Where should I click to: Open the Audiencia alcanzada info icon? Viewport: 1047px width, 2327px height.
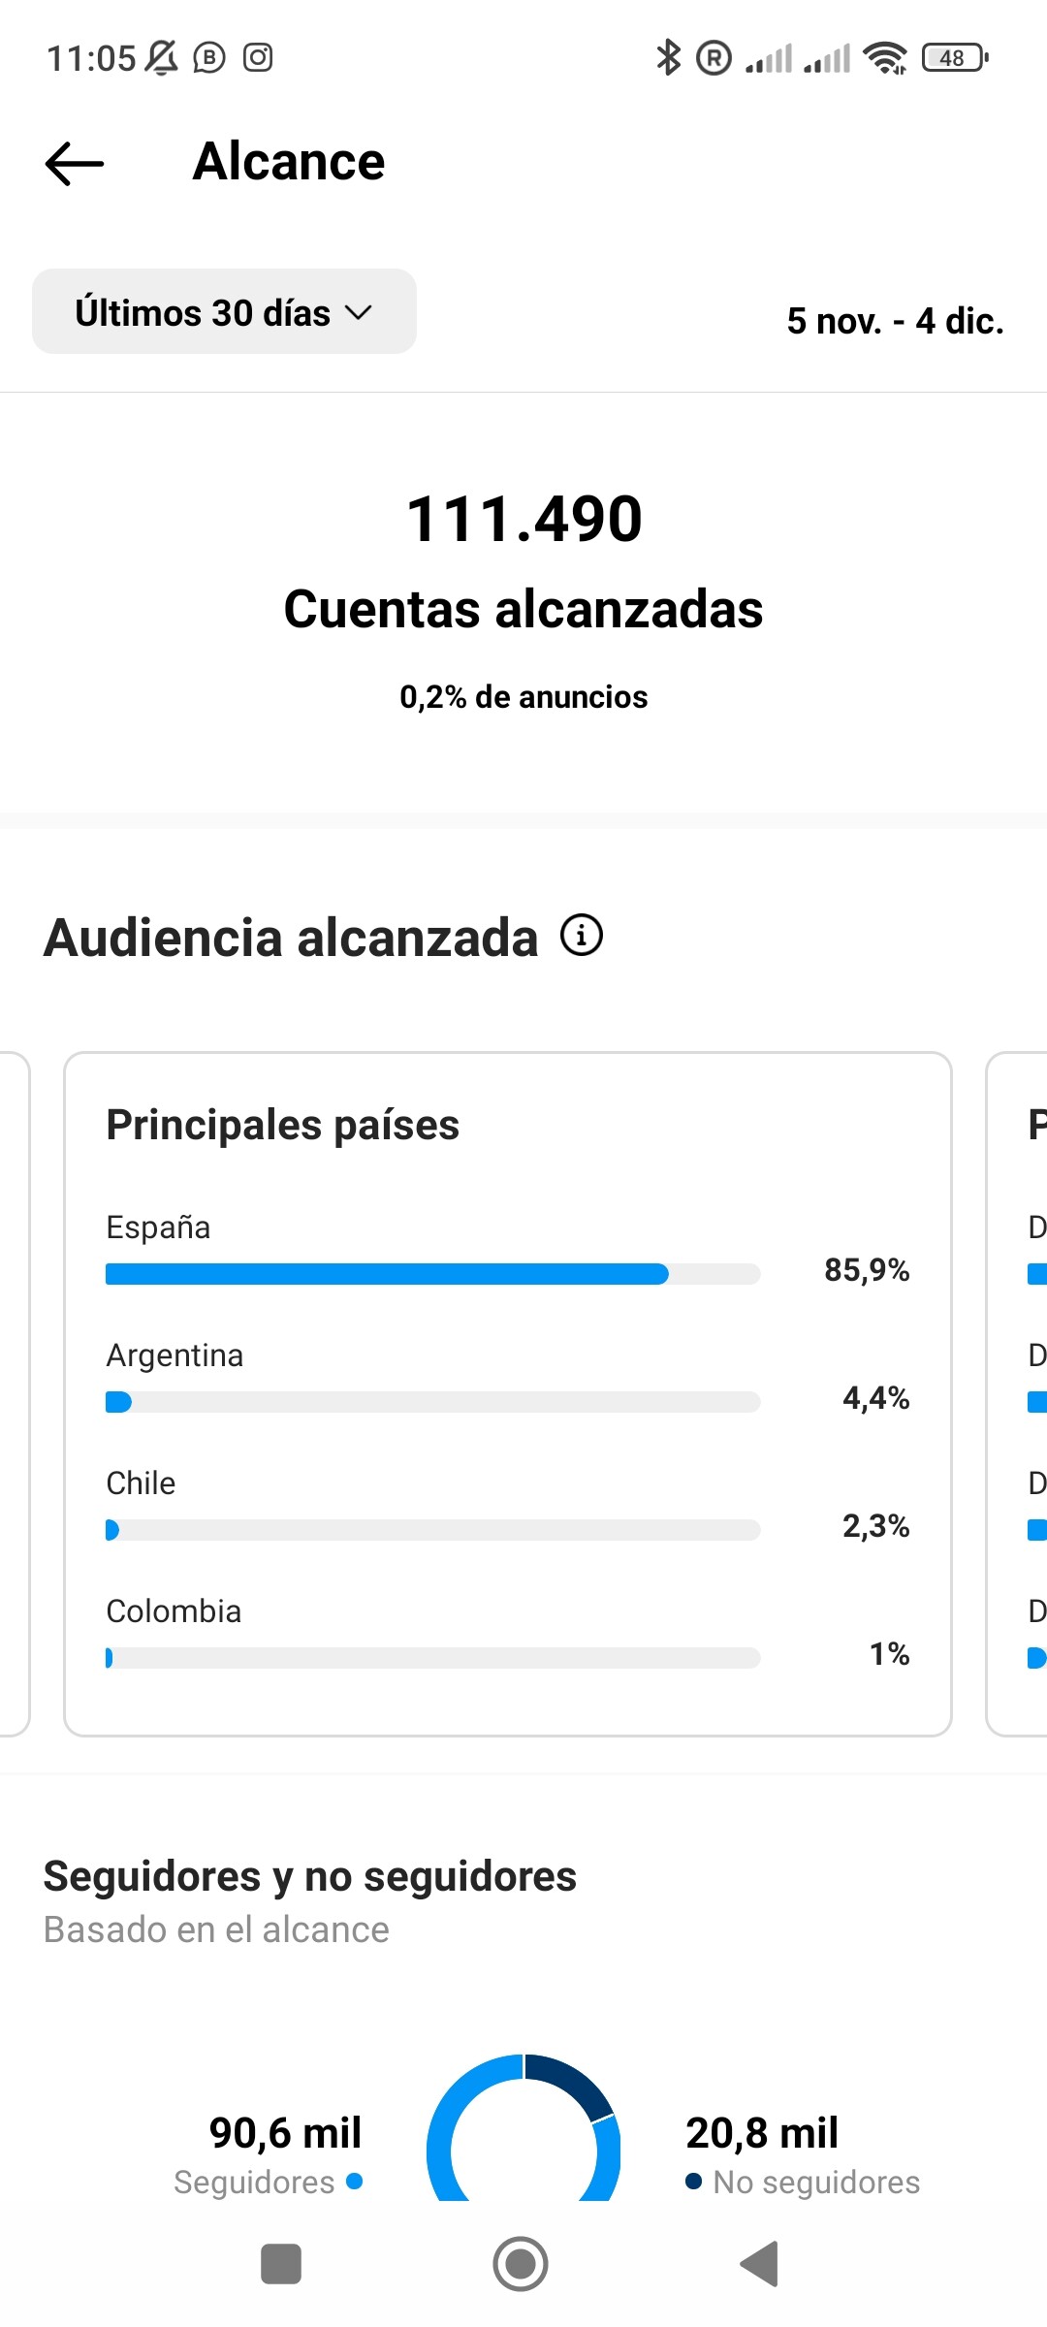pyautogui.click(x=582, y=936)
